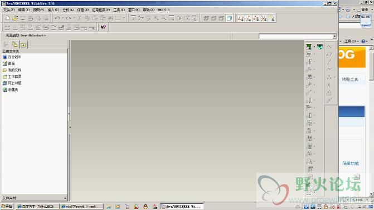The height and width of the screenshot is (210, 374).
Task: Open the selection filter dropdown arrow
Action: [334, 36]
